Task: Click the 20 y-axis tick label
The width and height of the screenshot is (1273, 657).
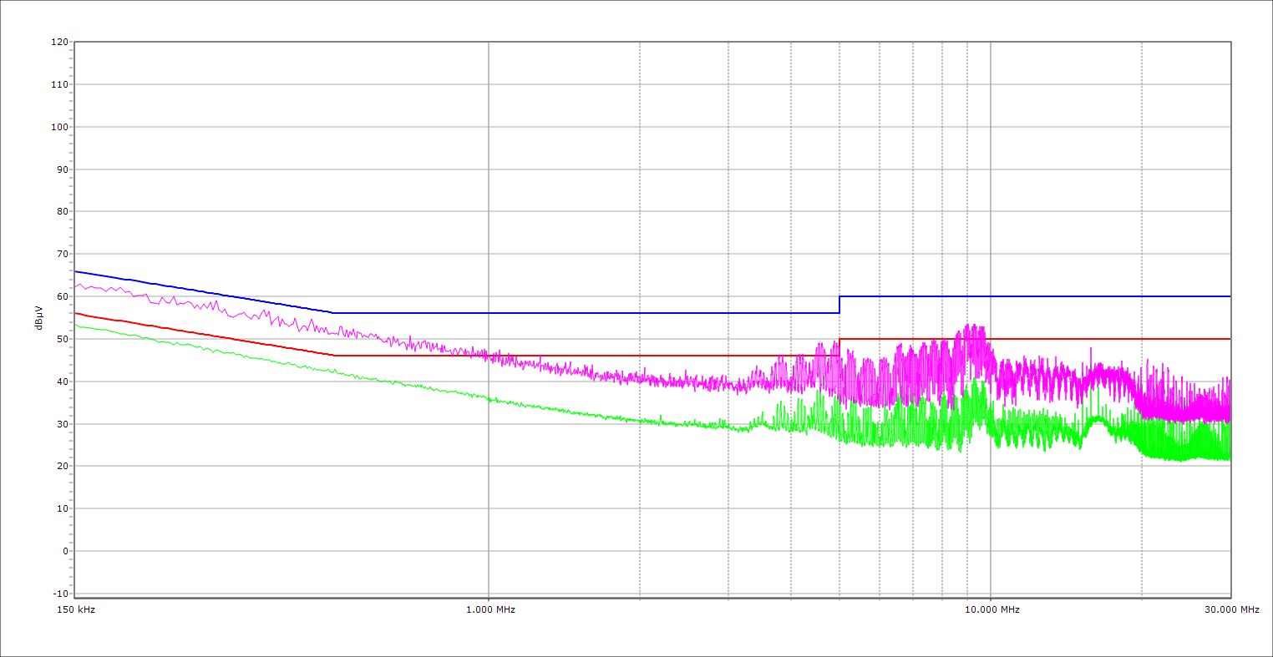Action: pyautogui.click(x=62, y=466)
